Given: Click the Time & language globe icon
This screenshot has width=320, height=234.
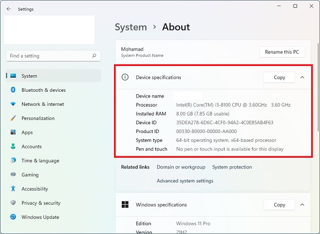Looking at the screenshot, I should [13, 160].
